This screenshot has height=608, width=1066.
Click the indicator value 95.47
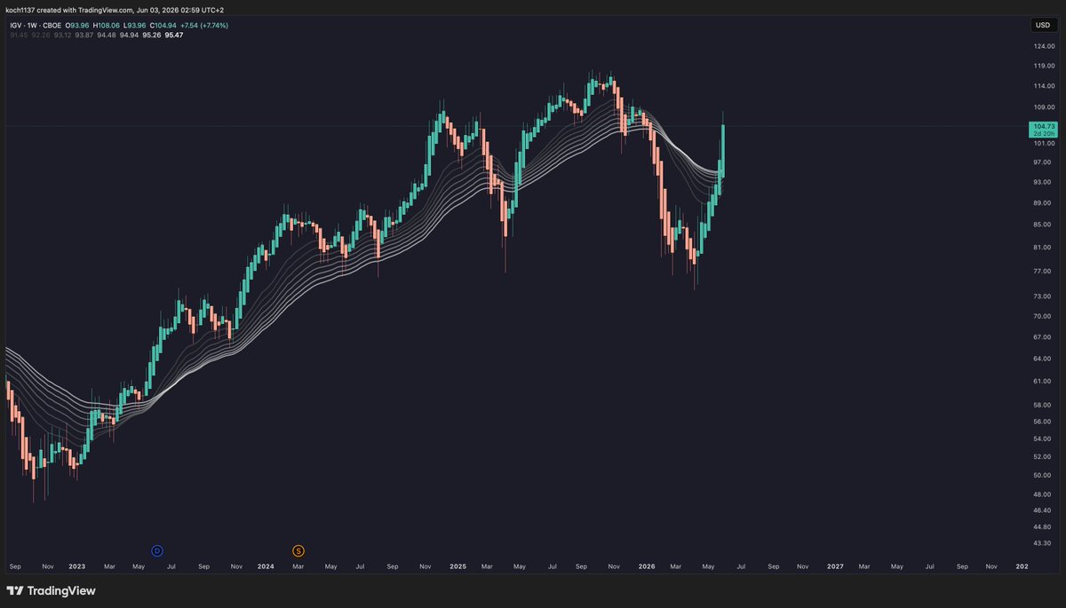[172, 35]
